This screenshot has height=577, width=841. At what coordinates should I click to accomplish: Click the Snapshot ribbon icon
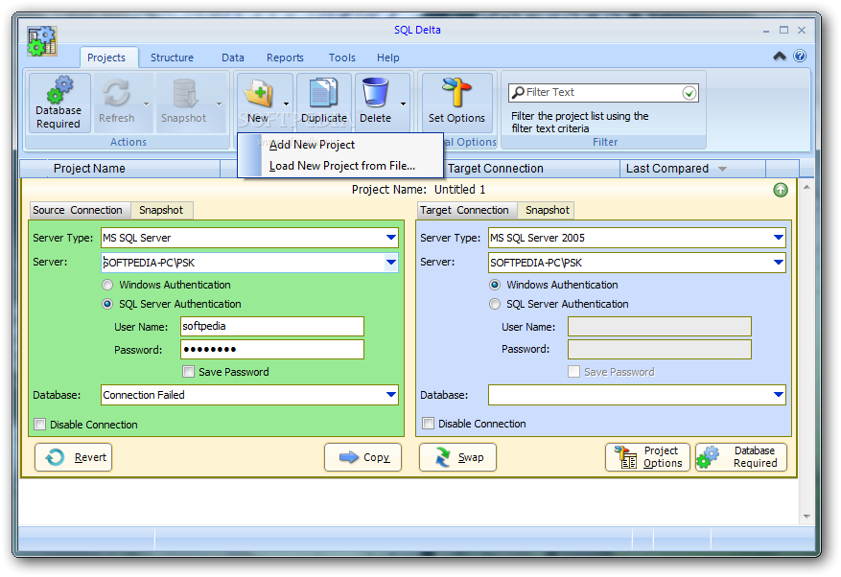185,93
